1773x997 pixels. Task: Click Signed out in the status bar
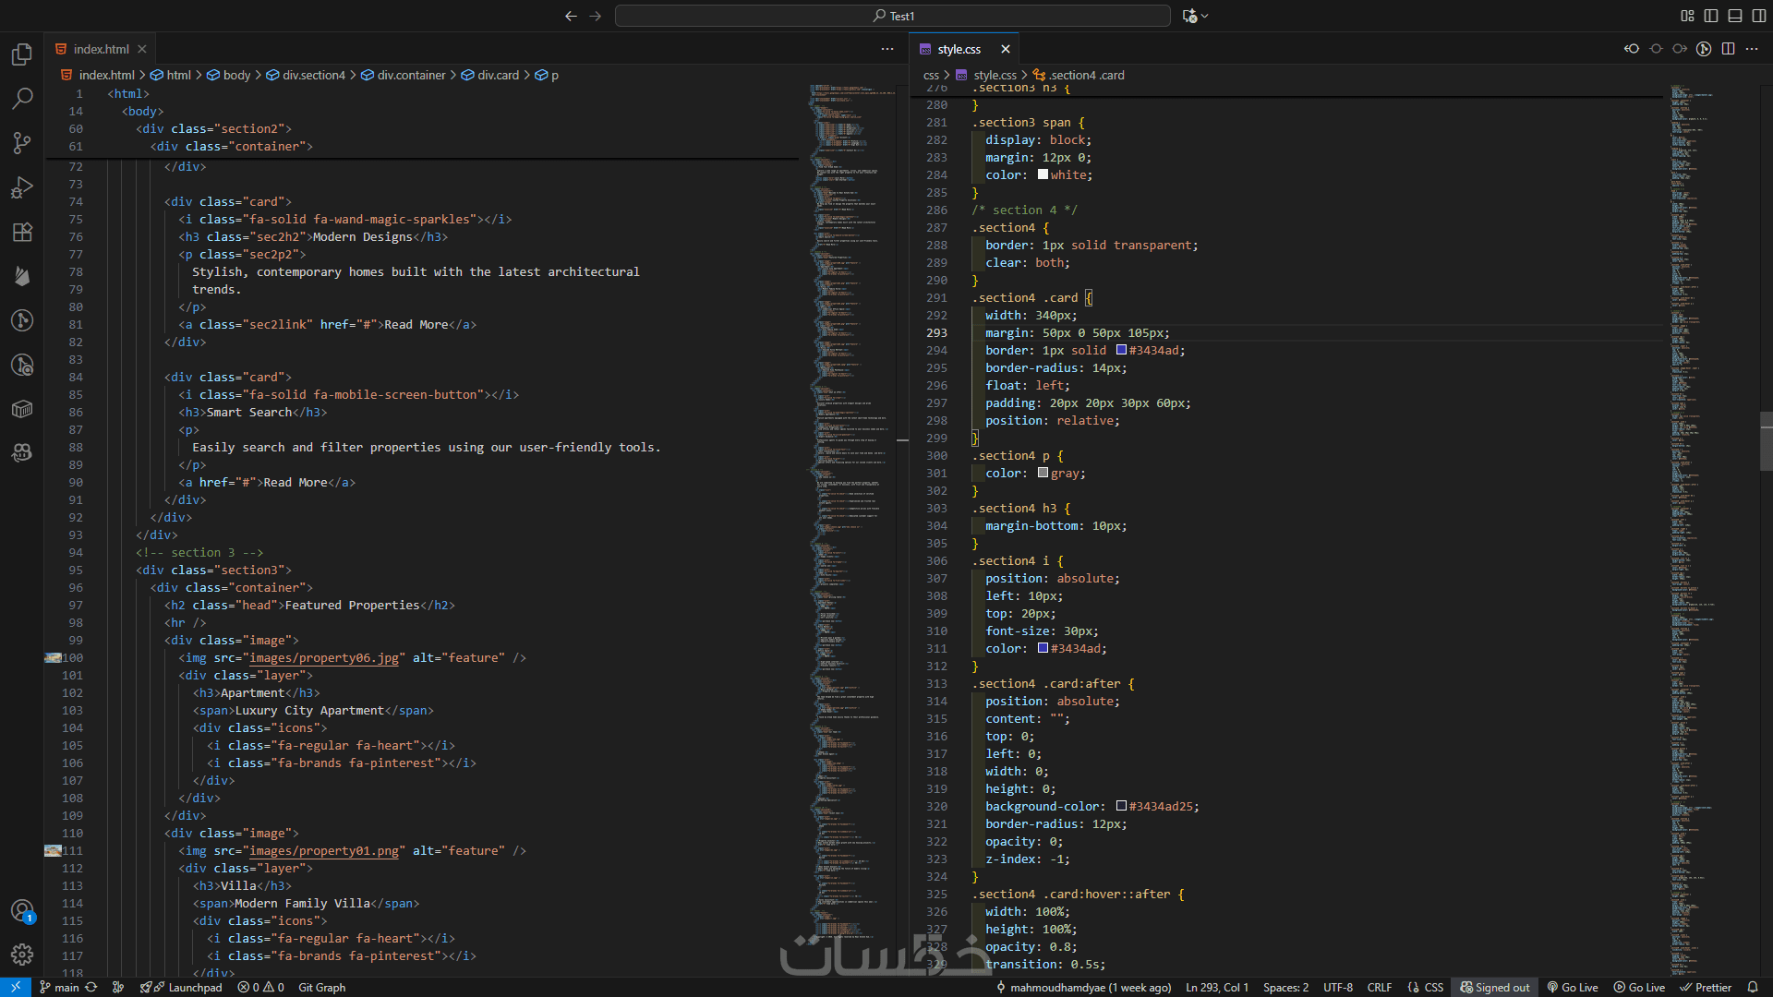1495,987
